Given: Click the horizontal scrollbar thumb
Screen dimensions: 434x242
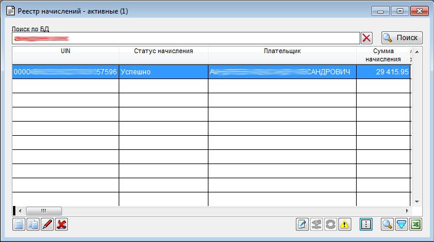Looking at the screenshot, I should click(x=43, y=211).
